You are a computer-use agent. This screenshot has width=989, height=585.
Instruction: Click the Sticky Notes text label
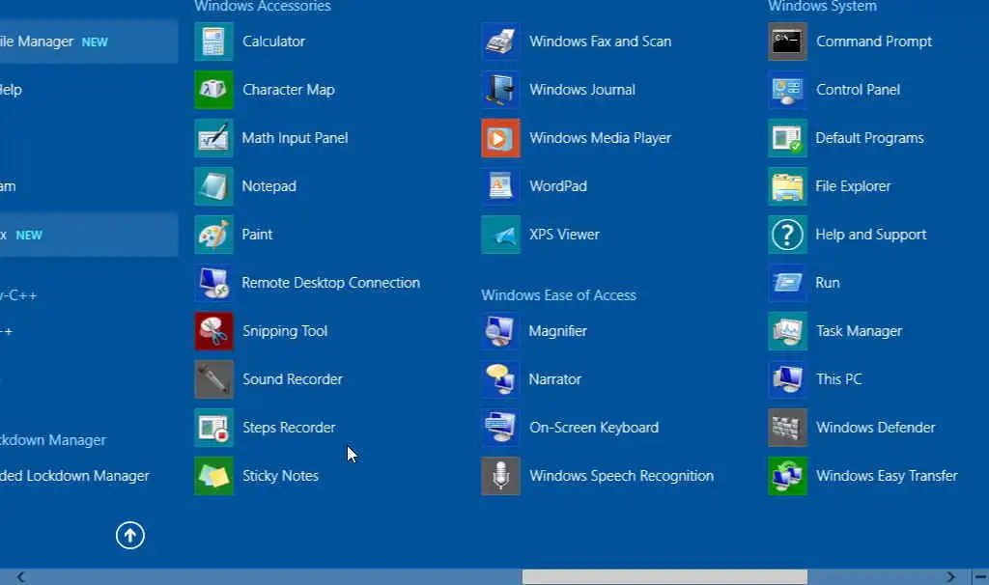click(281, 476)
